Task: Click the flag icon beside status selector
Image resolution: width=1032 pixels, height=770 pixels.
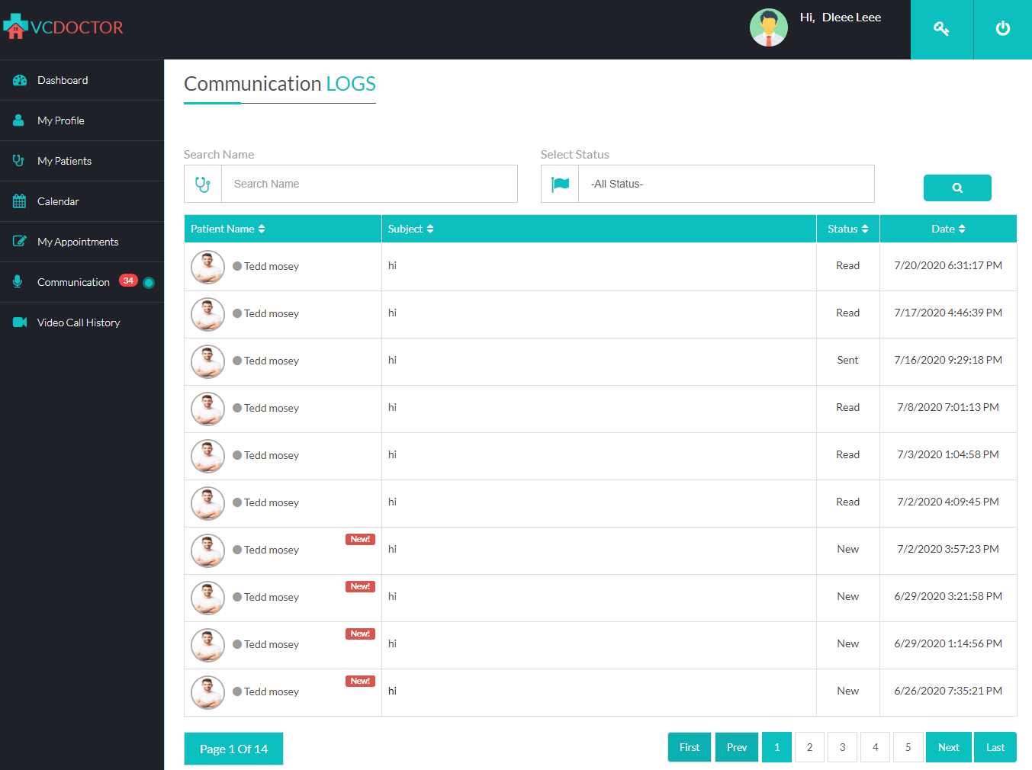Action: [560, 184]
